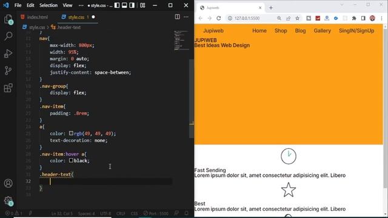Image resolution: width=388 pixels, height=218 pixels.
Task: Click the code minimap
Action: [x=181, y=41]
